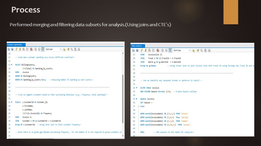The height and width of the screenshot is (146, 261).
Task: Click Open SQL file icon in Customer segmentation toolbar
Action: pyautogui.click(x=9, y=49)
